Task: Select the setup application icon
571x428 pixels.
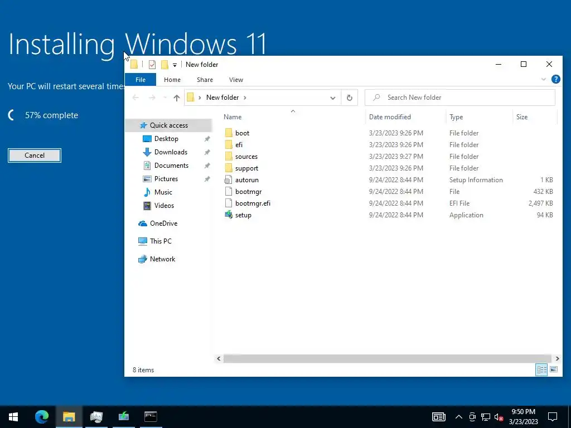Action: (x=229, y=215)
